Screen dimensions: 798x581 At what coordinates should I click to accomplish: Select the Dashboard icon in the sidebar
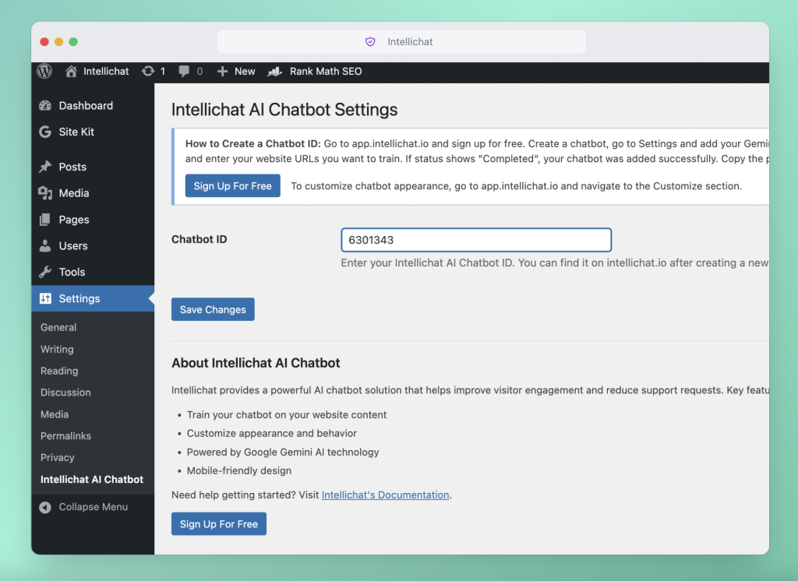[x=44, y=105]
